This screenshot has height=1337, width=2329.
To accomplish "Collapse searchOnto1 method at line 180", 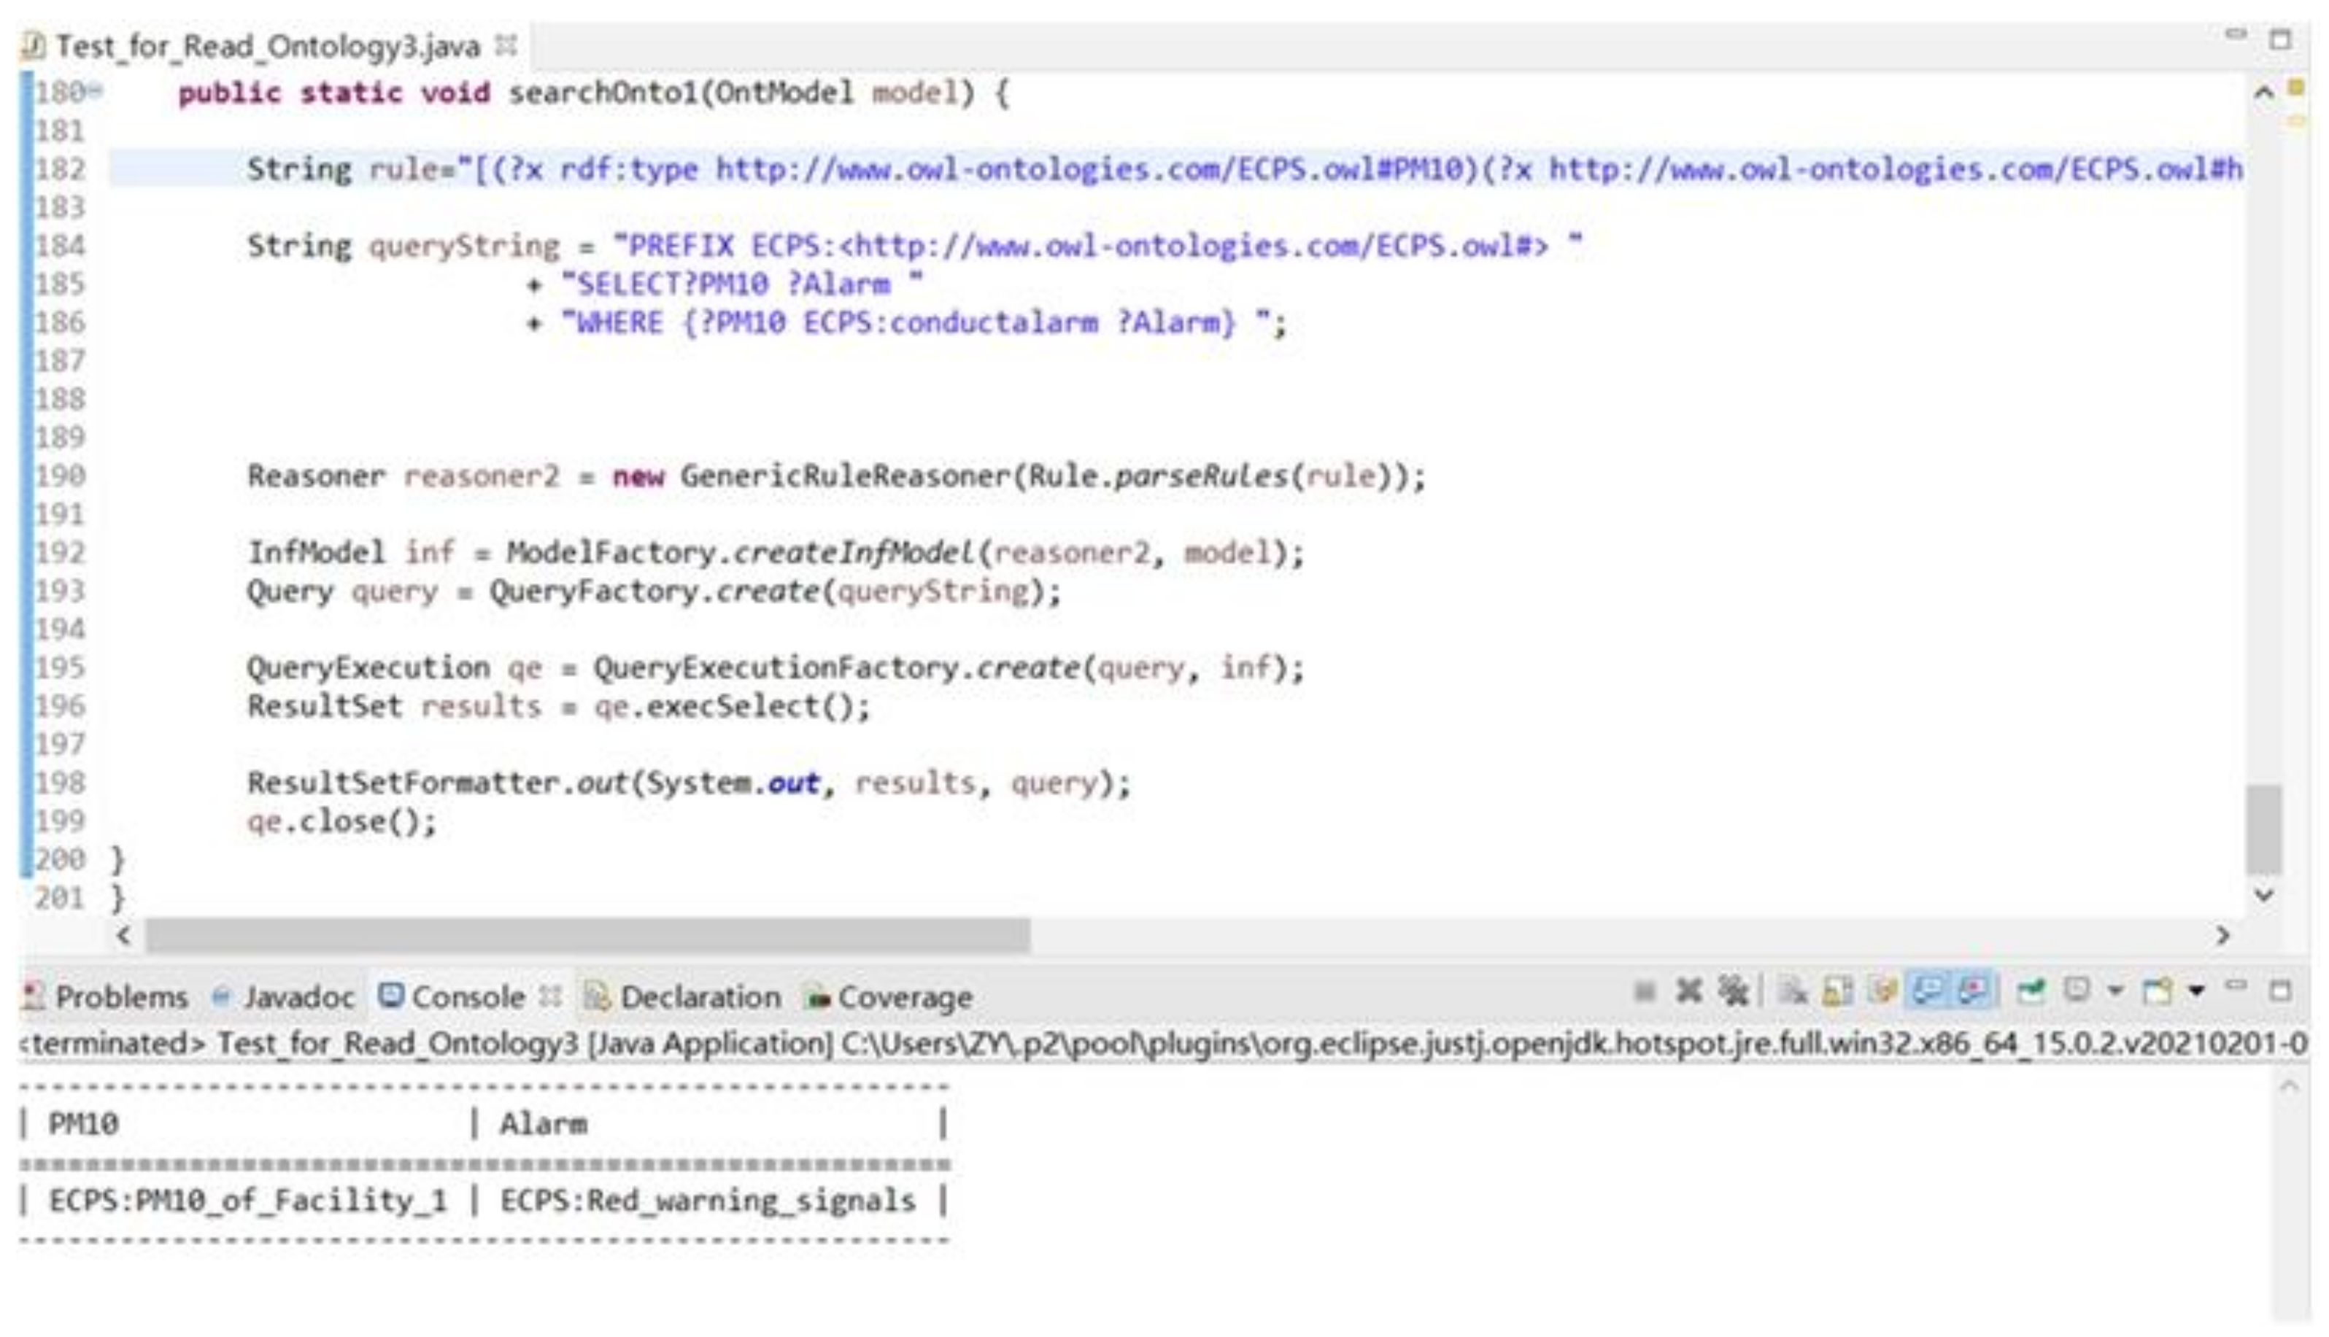I will (x=96, y=91).
